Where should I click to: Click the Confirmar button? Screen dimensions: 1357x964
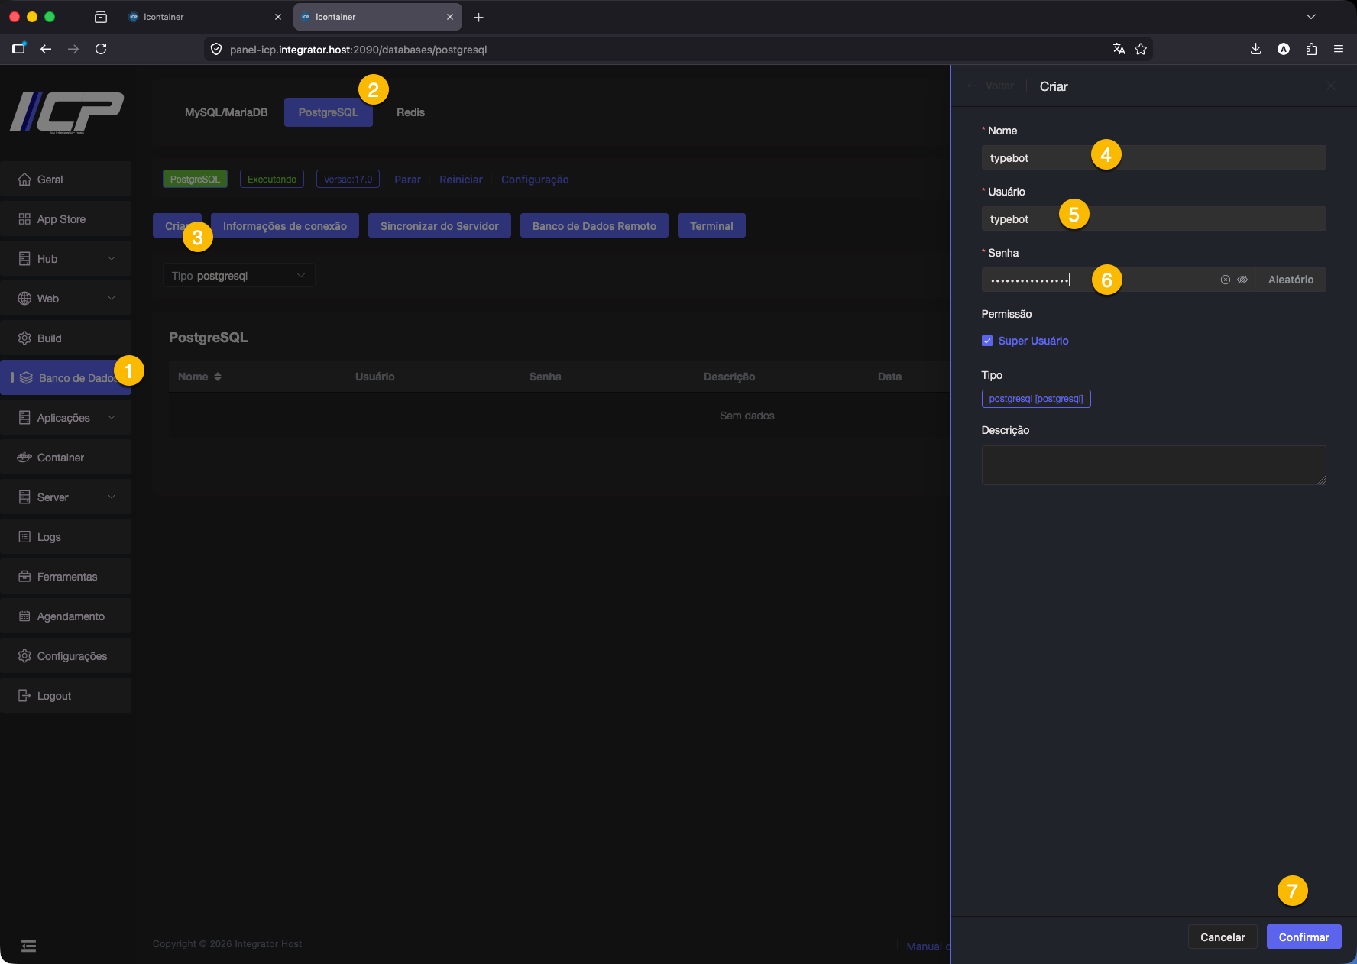pyautogui.click(x=1304, y=937)
